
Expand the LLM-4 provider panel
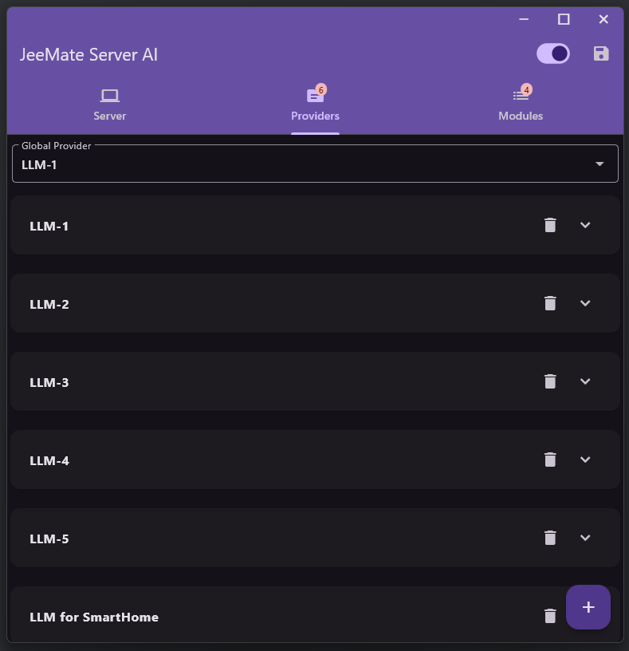[x=585, y=460]
